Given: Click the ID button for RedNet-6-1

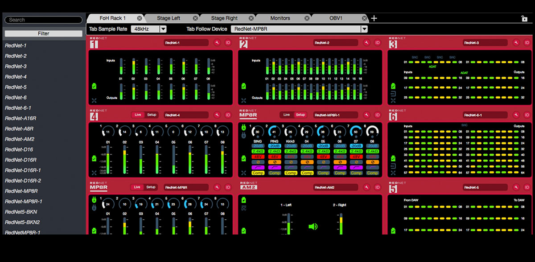Looking at the screenshot, I should tap(527, 115).
